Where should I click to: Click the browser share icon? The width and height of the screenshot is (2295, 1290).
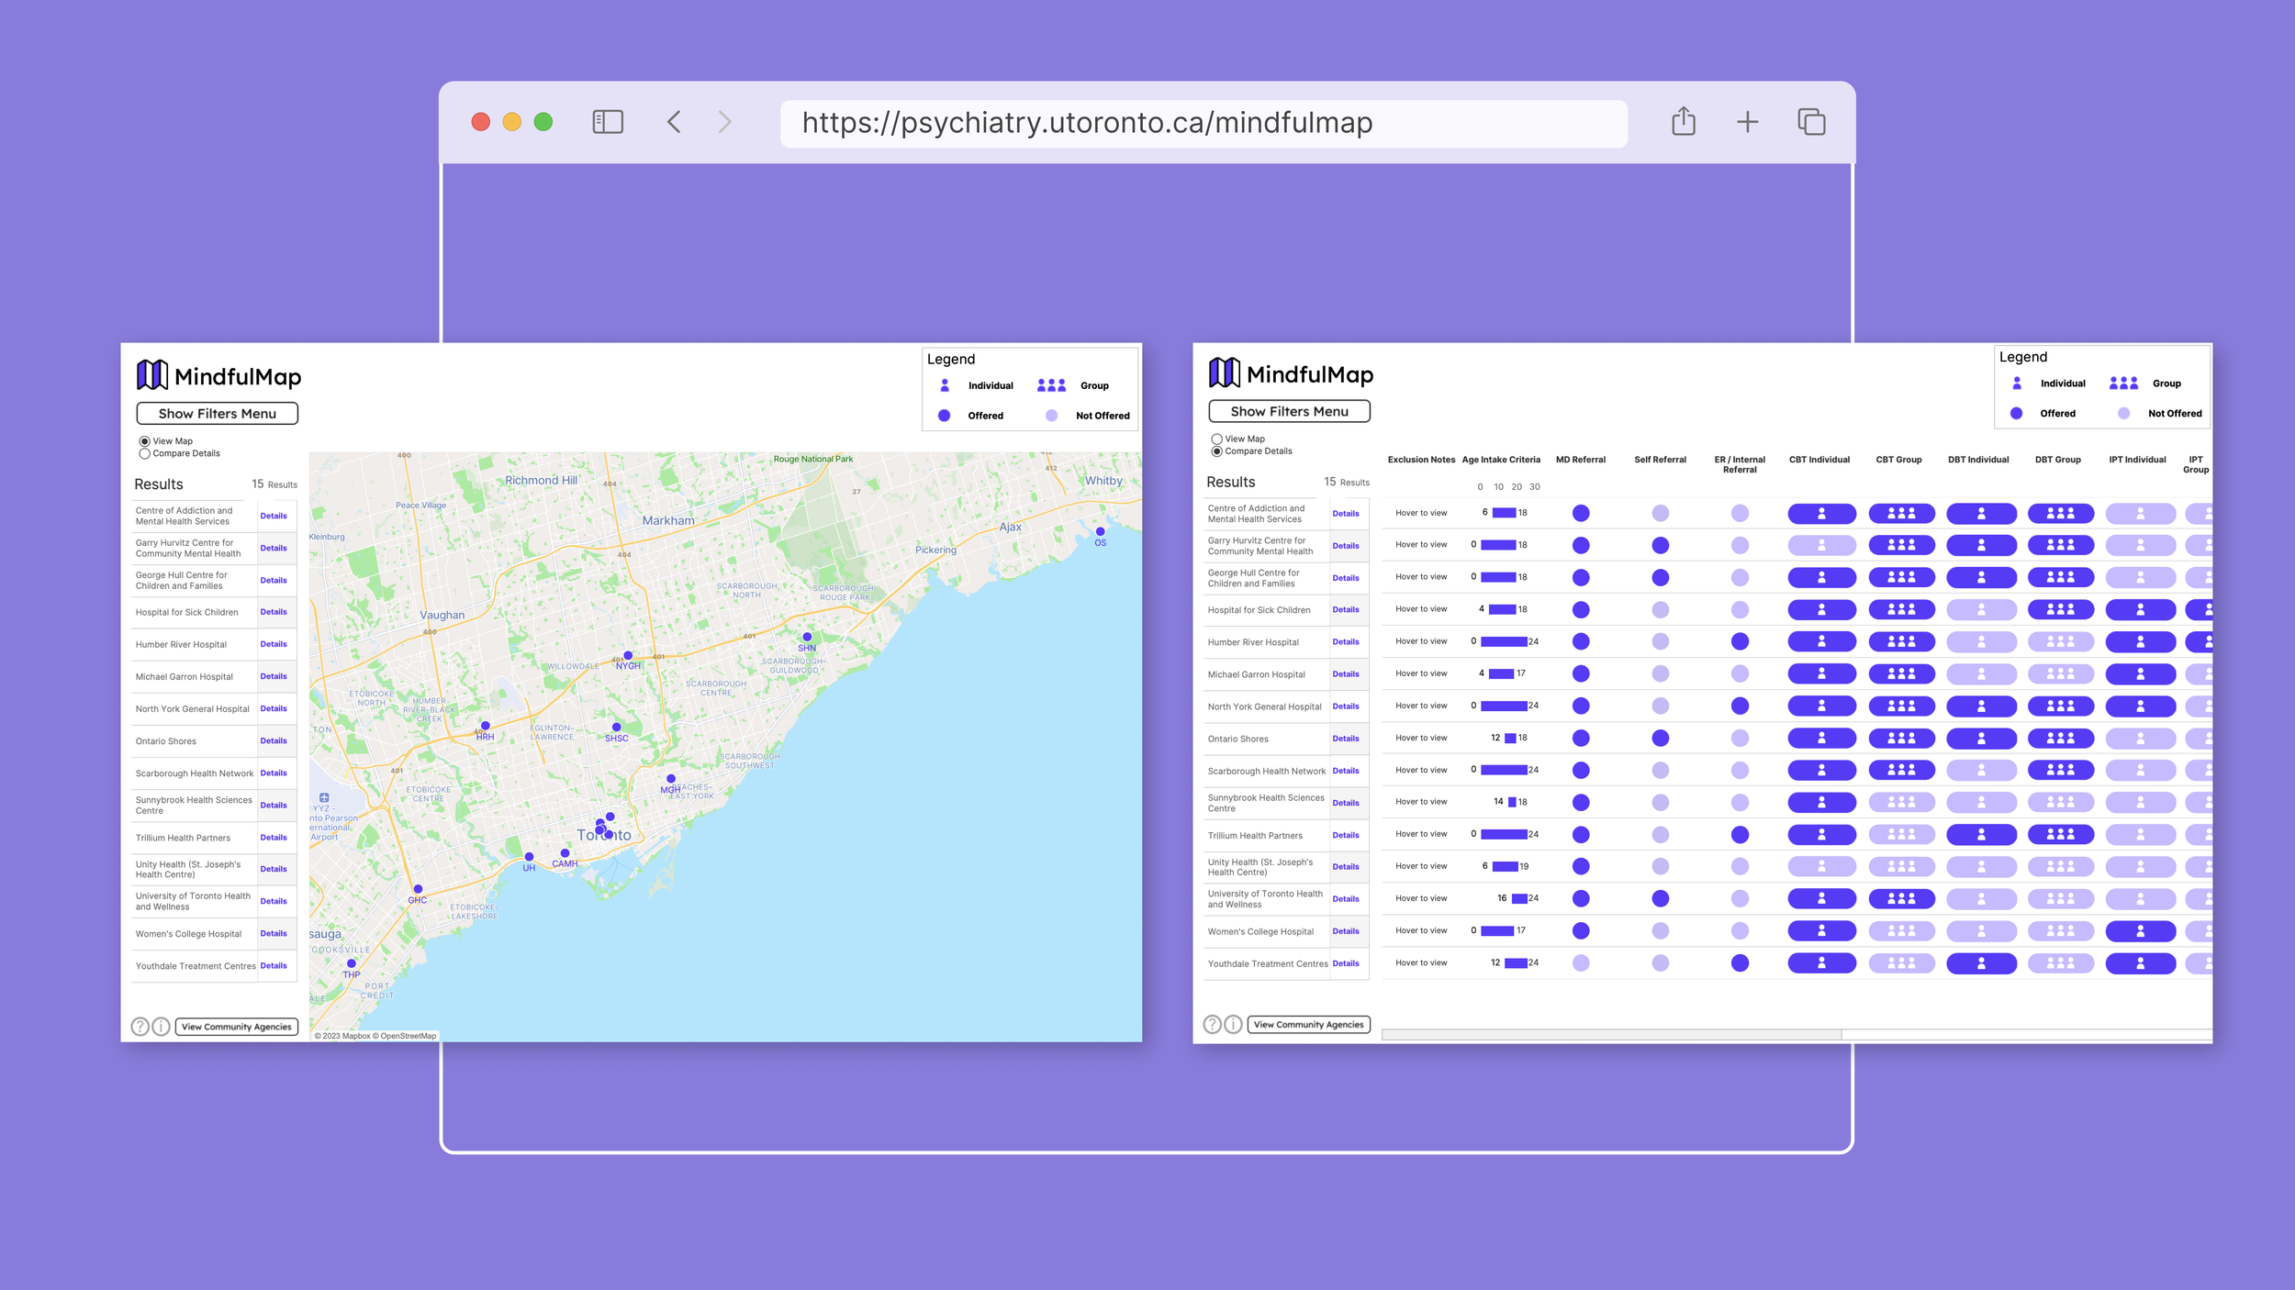point(1683,122)
